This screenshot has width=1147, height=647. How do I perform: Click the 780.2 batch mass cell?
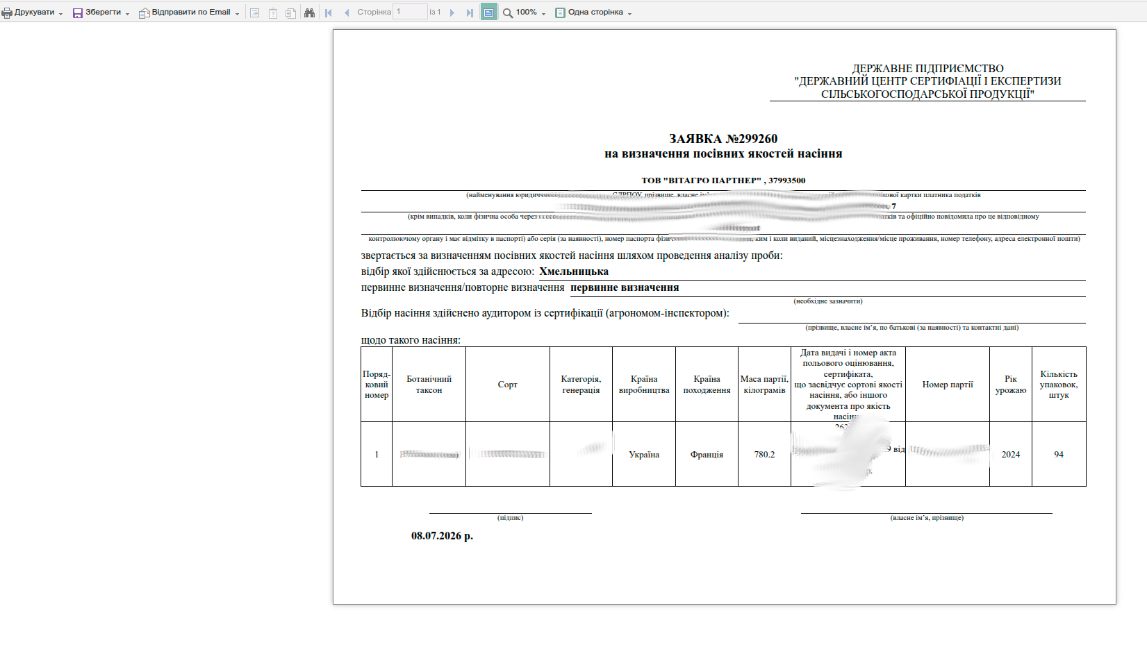click(764, 455)
